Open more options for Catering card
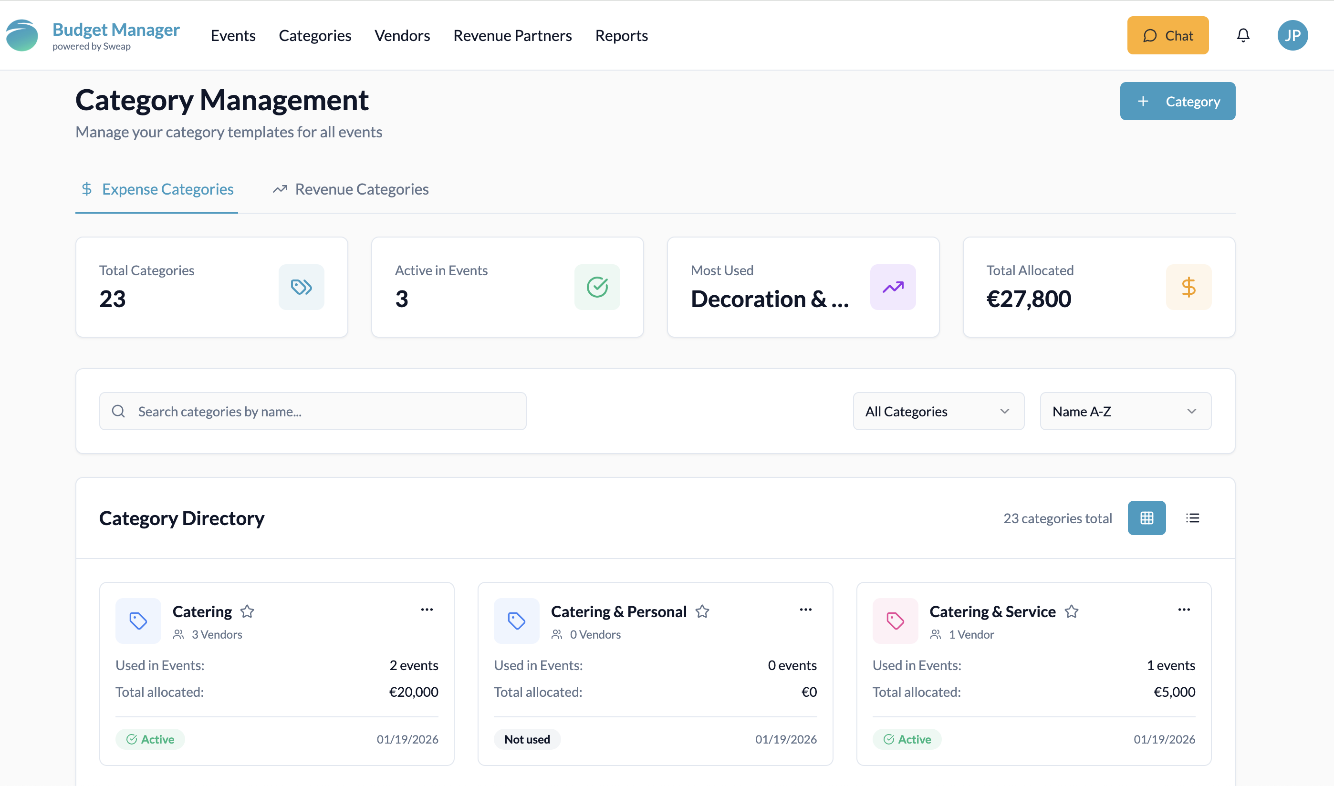This screenshot has height=786, width=1334. coord(427,610)
